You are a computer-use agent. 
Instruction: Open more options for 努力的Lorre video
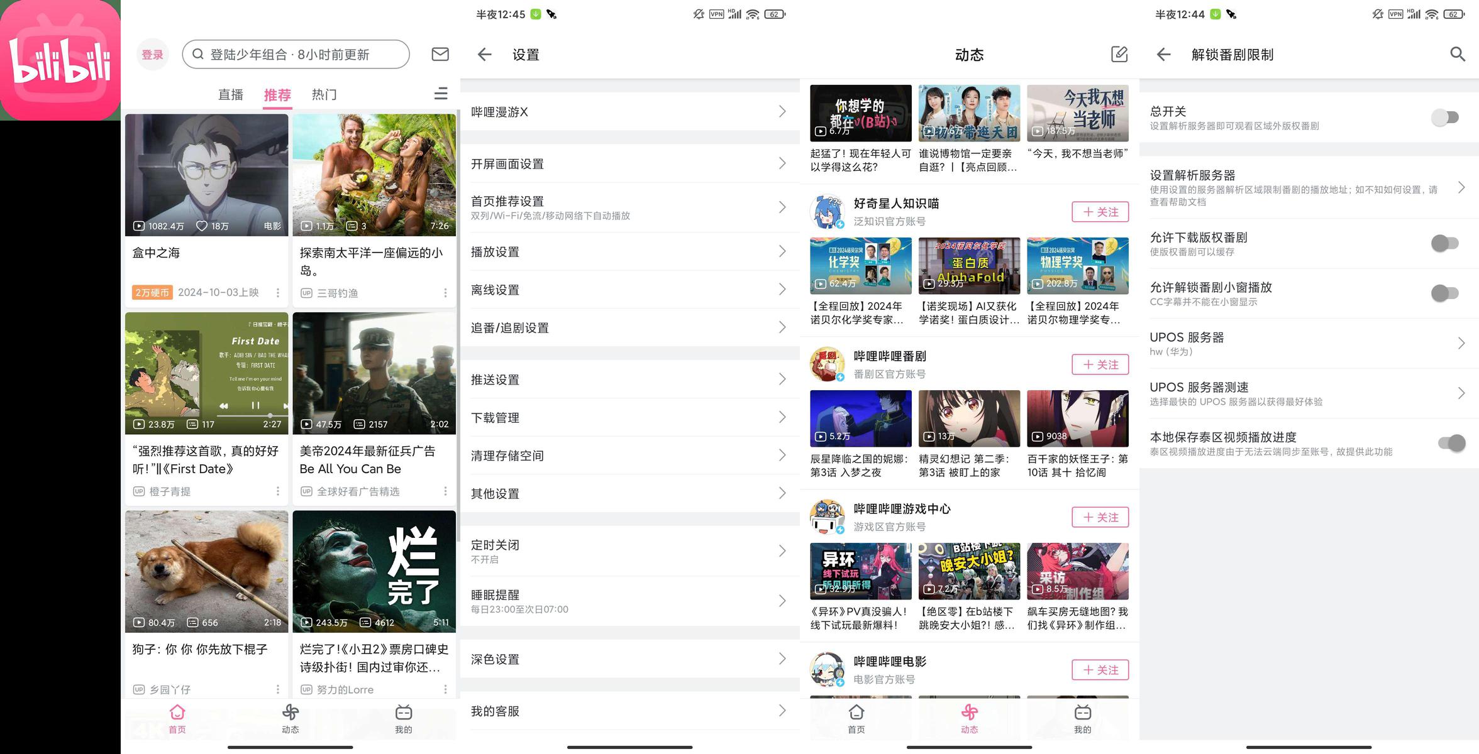click(x=445, y=689)
